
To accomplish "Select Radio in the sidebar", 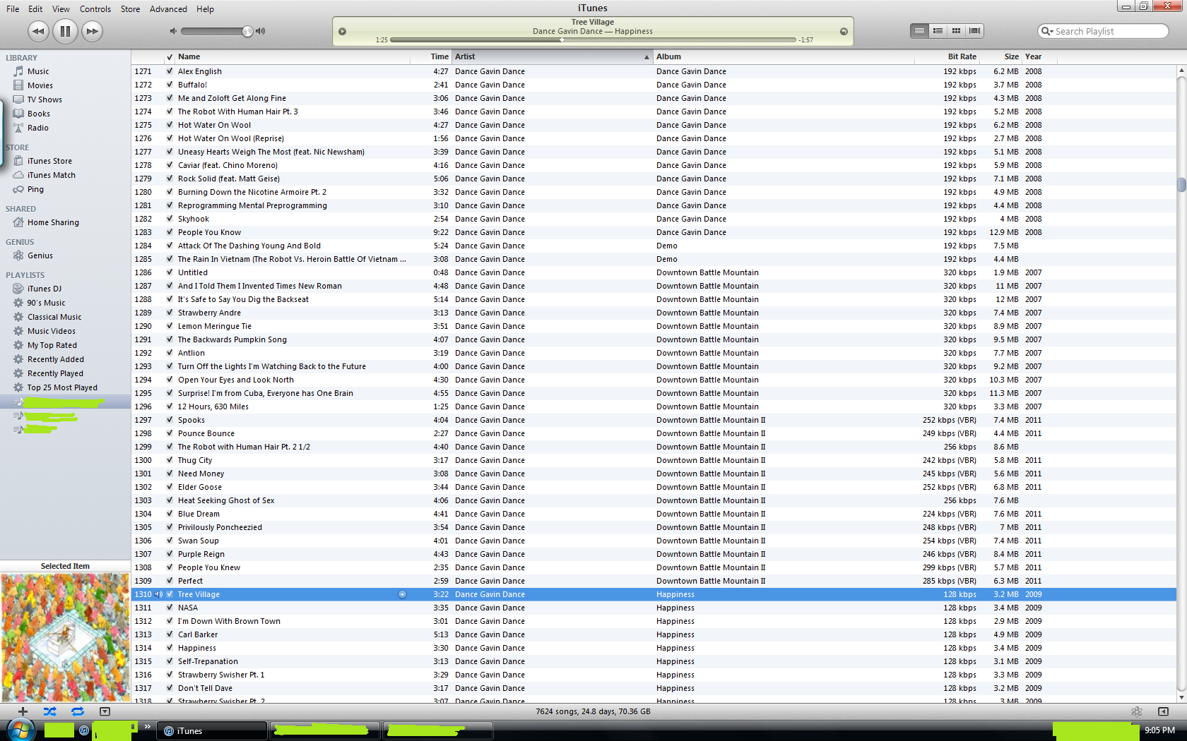I will (x=37, y=128).
